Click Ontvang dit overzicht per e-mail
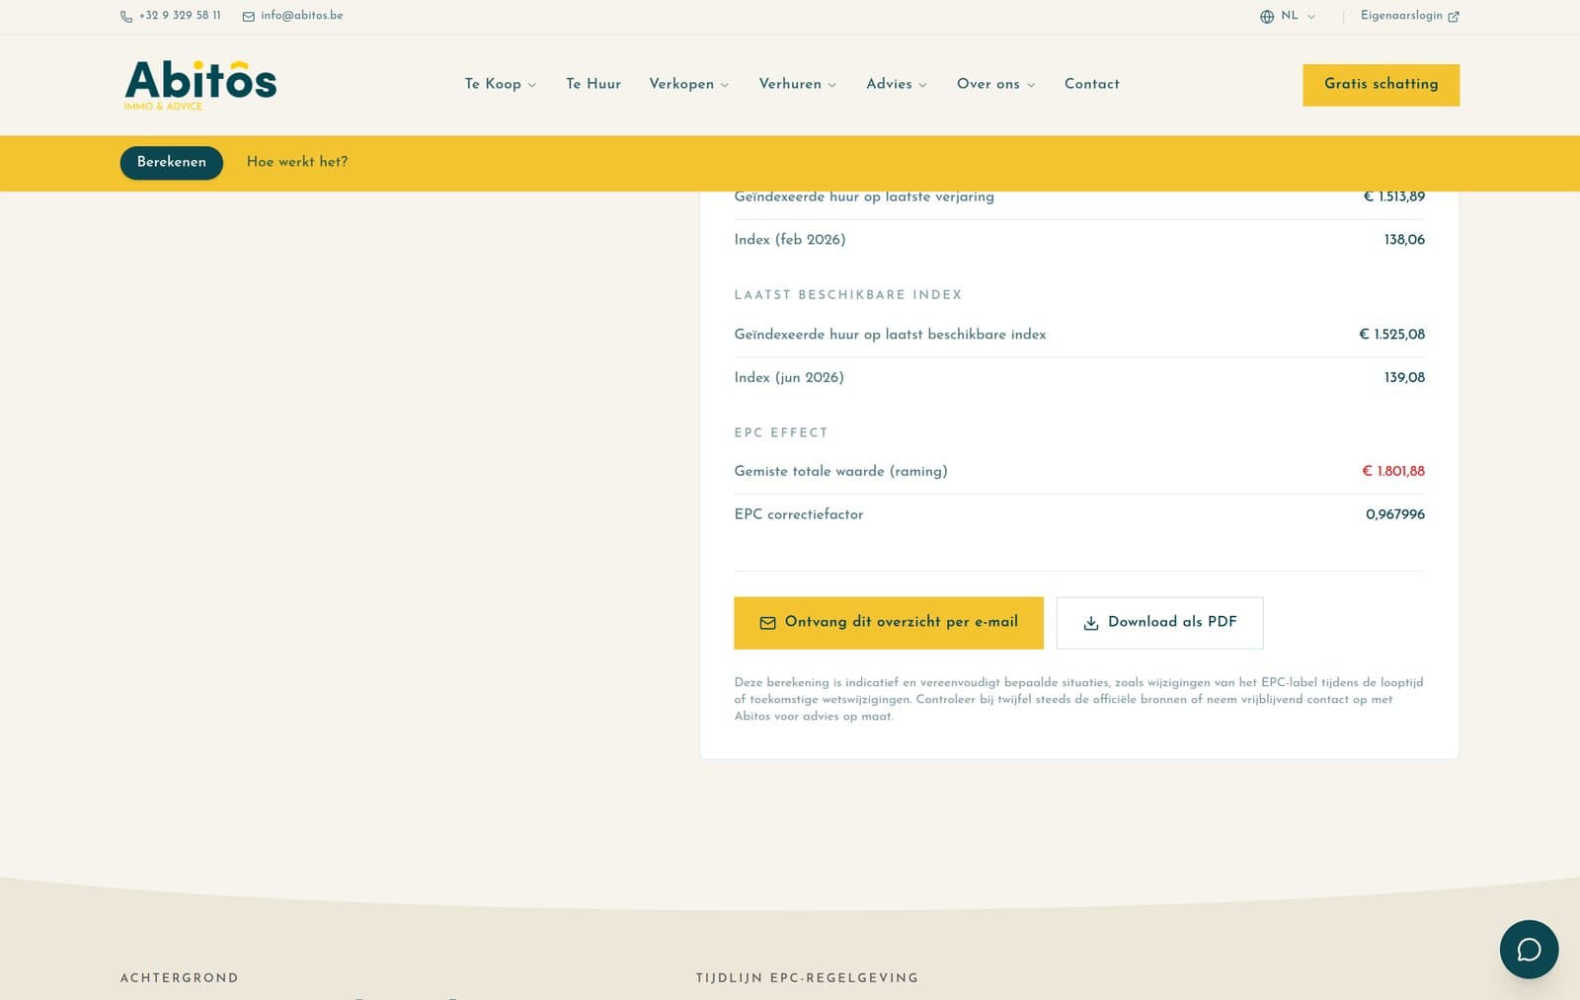 [889, 623]
